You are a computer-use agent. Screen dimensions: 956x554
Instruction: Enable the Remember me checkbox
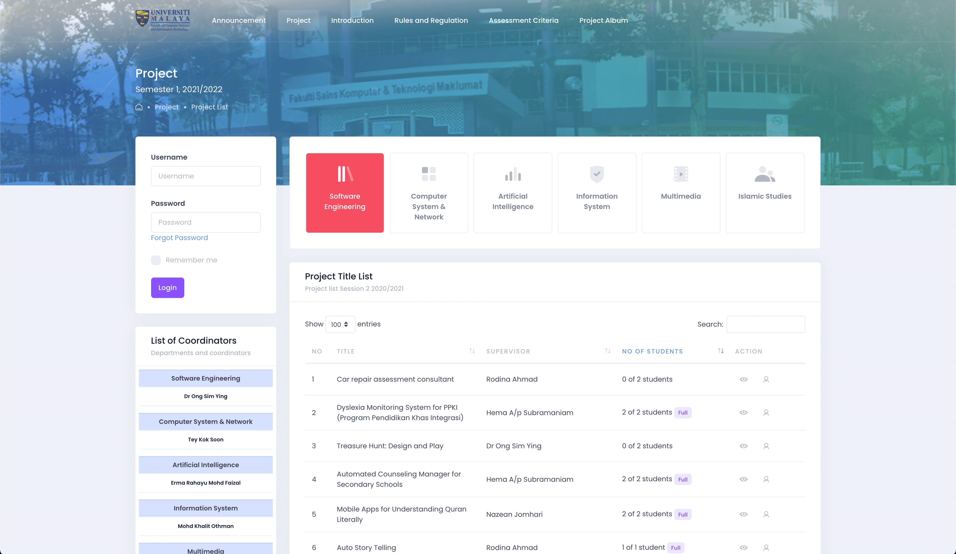click(x=156, y=260)
